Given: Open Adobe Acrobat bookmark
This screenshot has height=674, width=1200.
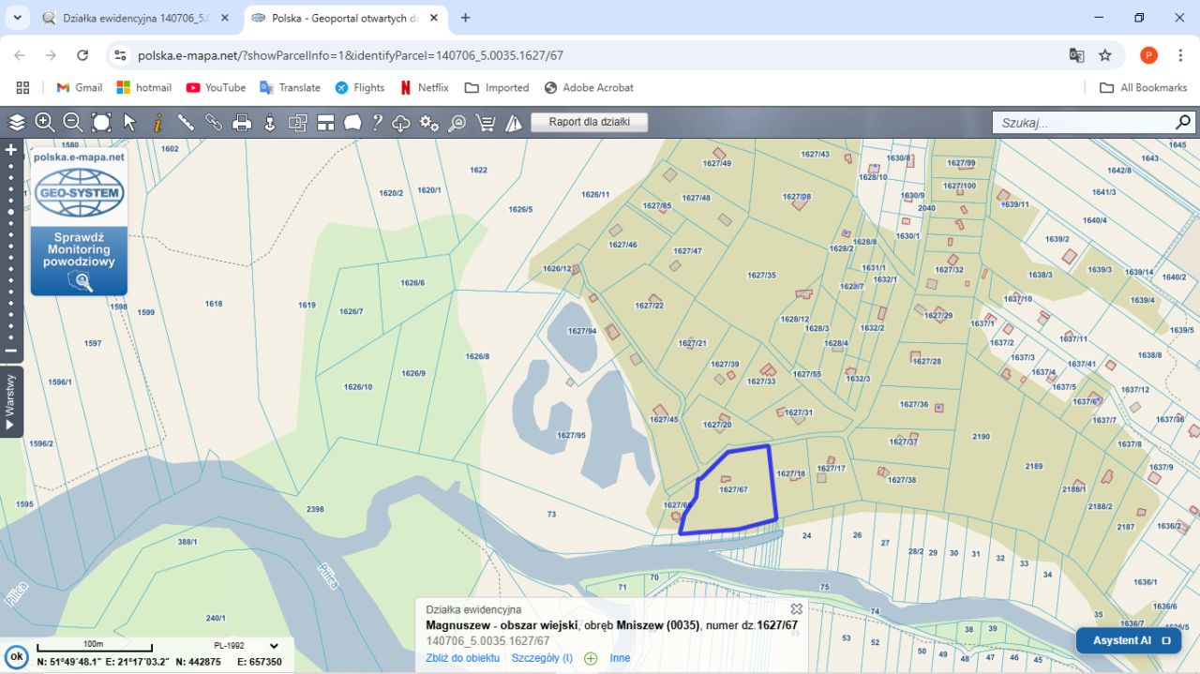Looking at the screenshot, I should [x=588, y=87].
